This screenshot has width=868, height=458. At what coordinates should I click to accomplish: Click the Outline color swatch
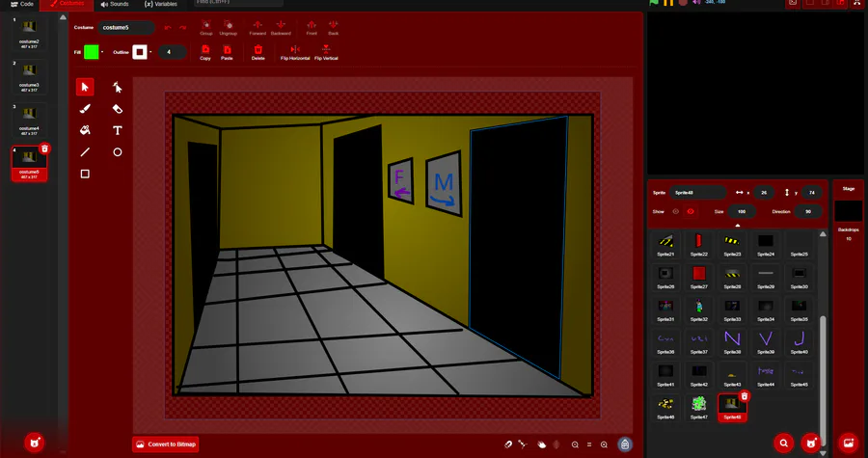click(140, 52)
